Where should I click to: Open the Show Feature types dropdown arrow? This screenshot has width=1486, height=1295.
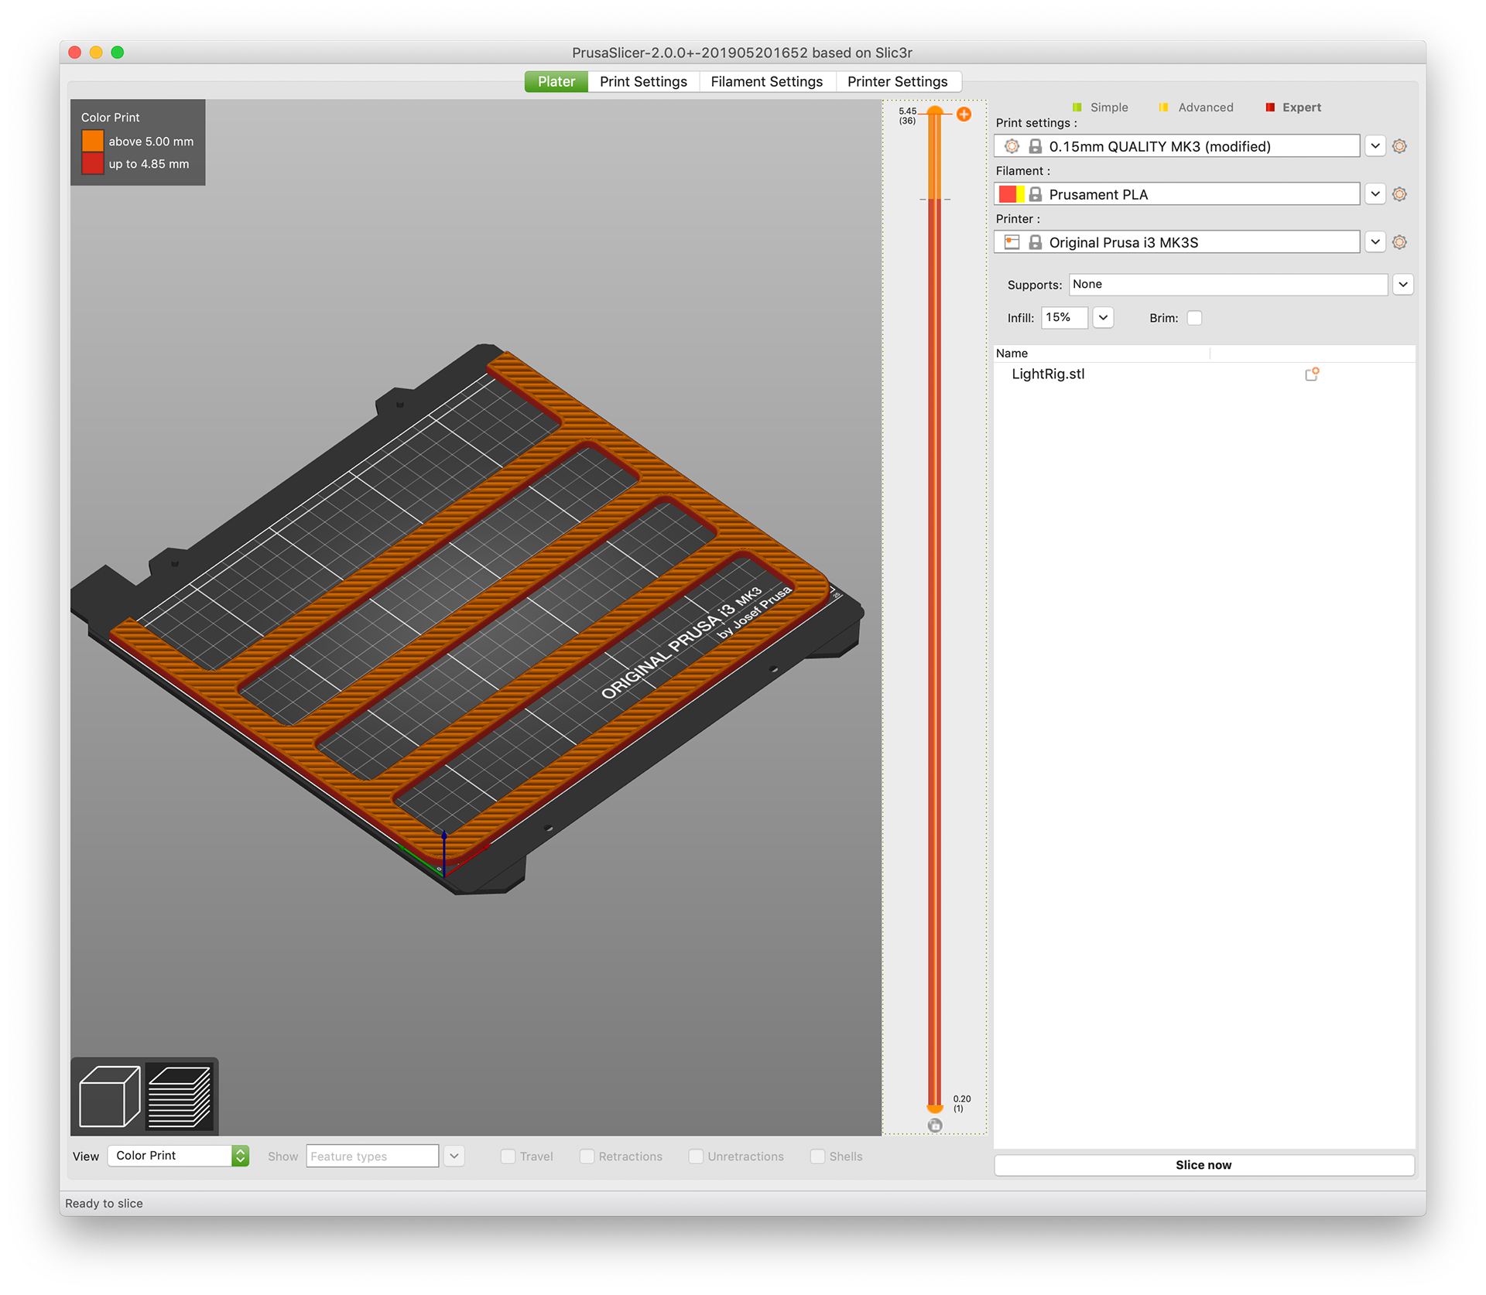pos(454,1157)
